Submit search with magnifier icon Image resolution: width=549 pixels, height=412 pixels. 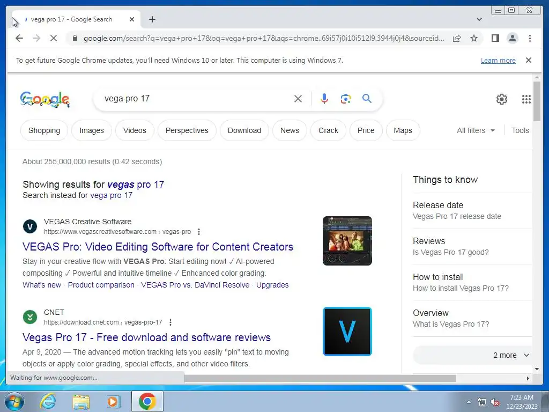tap(367, 99)
